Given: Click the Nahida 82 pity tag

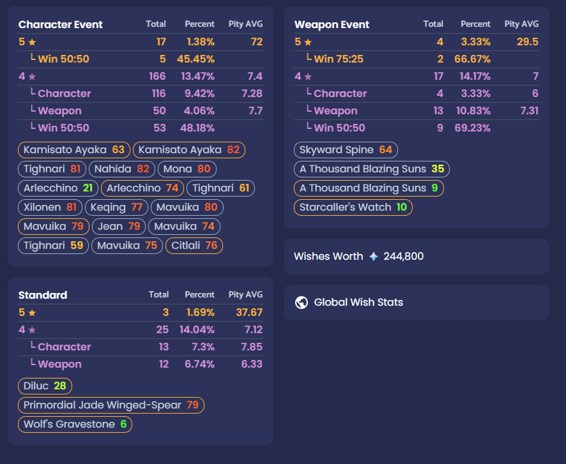Looking at the screenshot, I should coord(121,169).
